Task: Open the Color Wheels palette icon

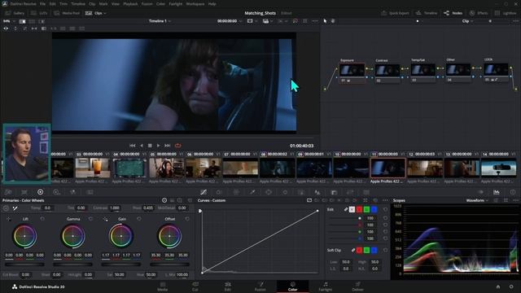Action: coord(40,192)
